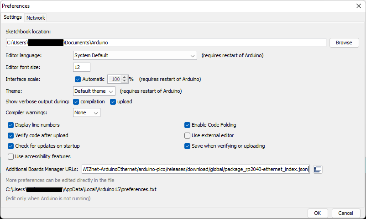The width and height of the screenshot is (366, 219).
Task: Confirm preferences with the OK button
Action: (x=318, y=213)
